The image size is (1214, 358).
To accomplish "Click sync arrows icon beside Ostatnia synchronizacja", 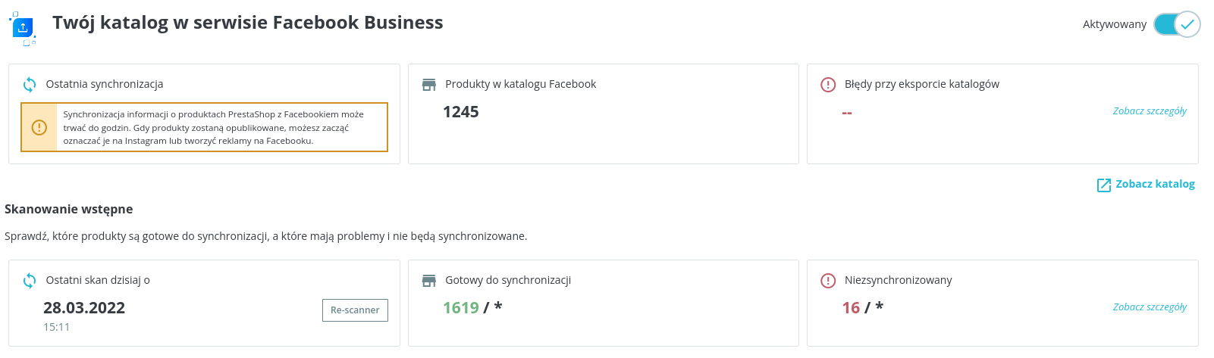I will (x=30, y=84).
